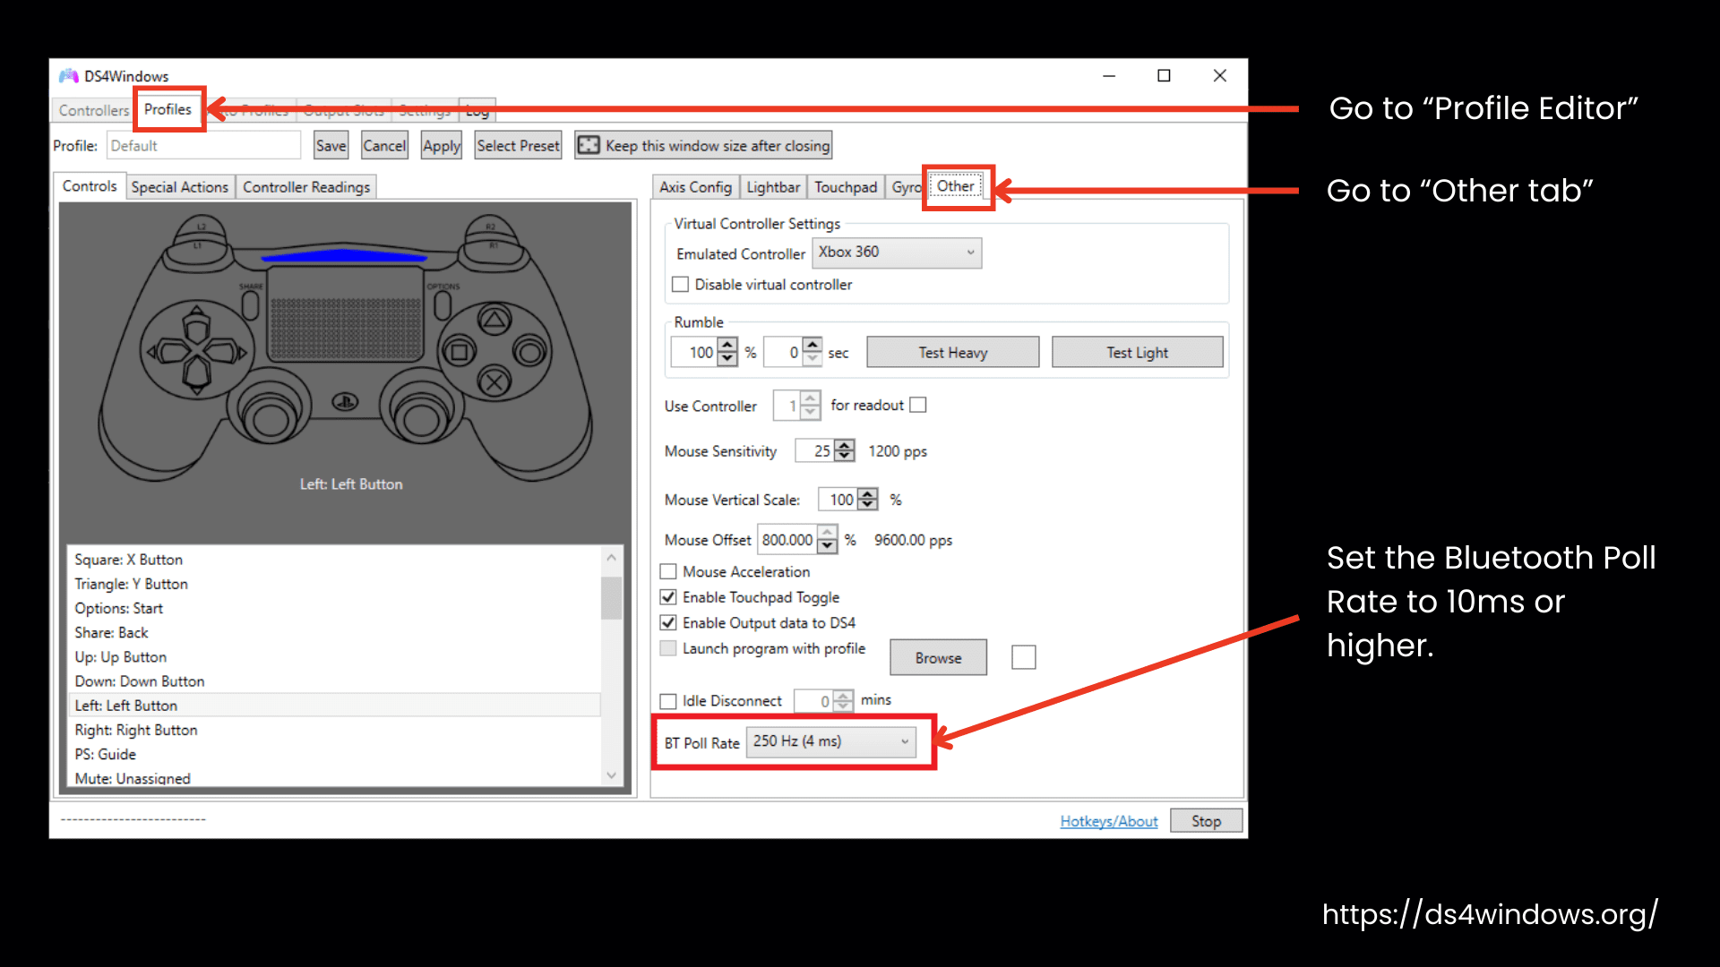This screenshot has height=967, width=1720.
Task: Enable Mouse Acceleration checkbox
Action: pos(668,572)
